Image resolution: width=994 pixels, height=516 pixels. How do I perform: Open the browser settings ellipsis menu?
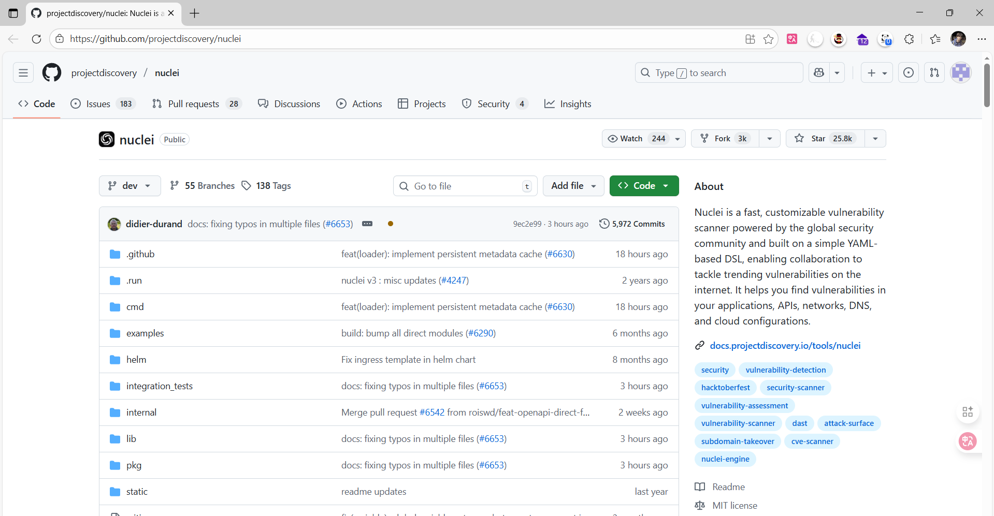tap(982, 39)
